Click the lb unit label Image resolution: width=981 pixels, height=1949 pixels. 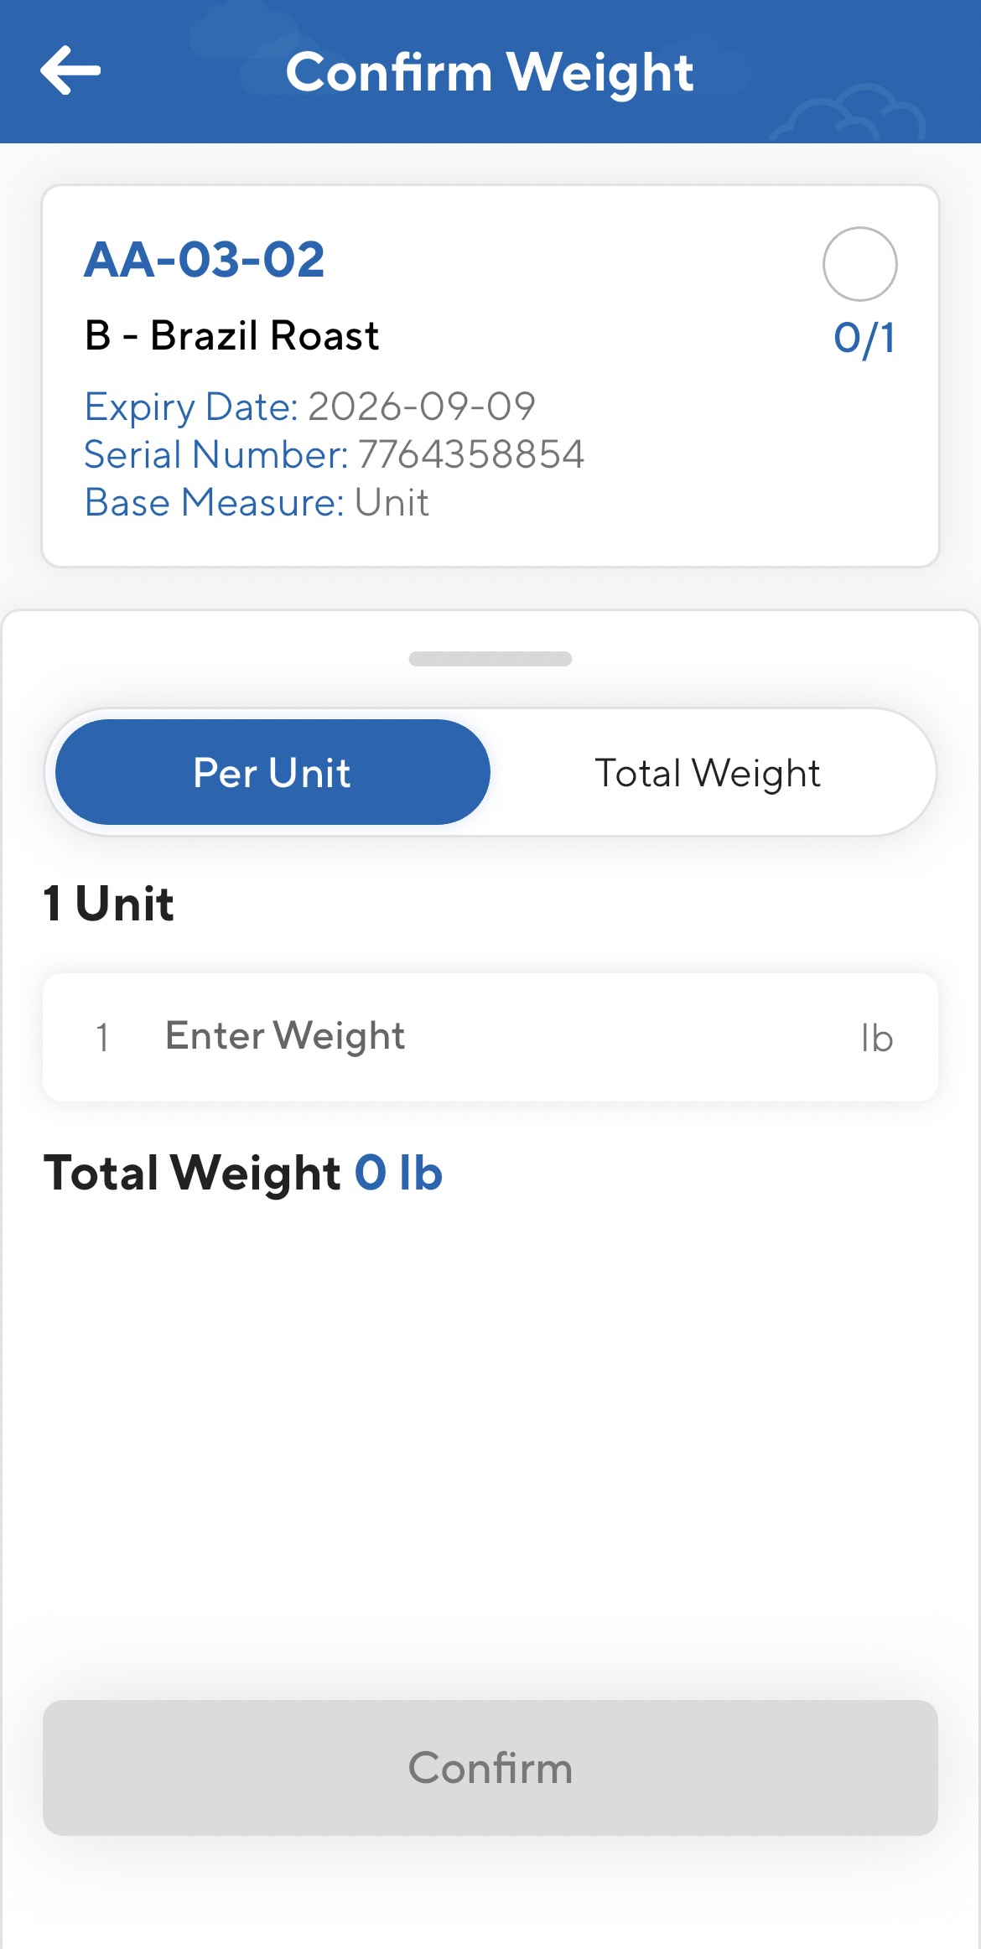click(x=876, y=1038)
